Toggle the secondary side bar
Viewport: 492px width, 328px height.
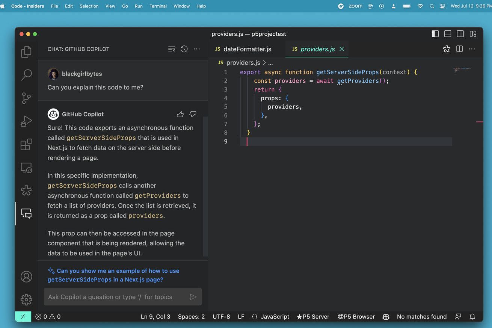[460, 33]
